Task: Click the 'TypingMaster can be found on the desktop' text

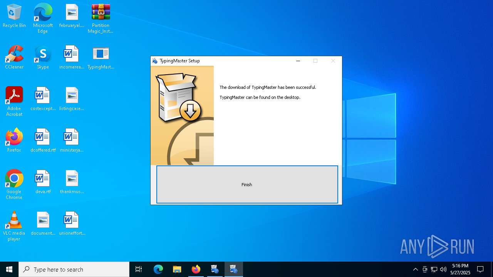Action: [260, 97]
